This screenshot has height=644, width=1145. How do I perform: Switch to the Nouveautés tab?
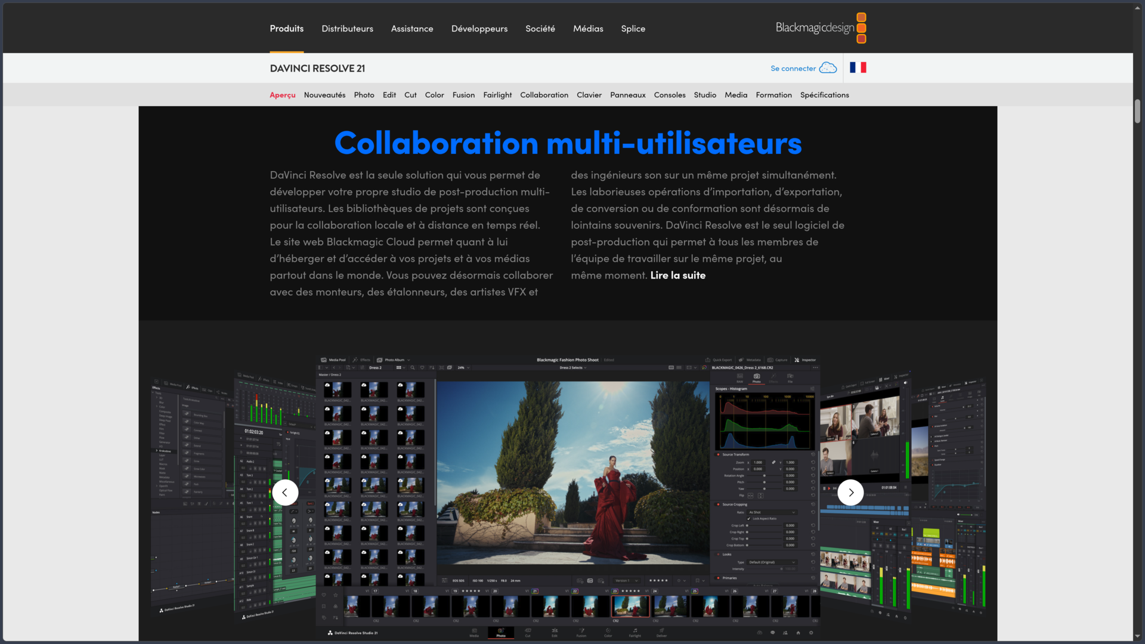point(324,95)
